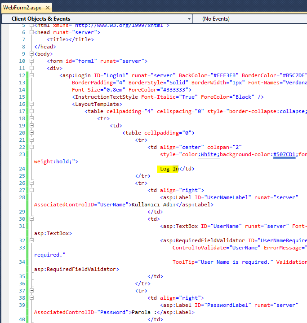Click the #507CD1 color value
307x323 pixels.
tap(284, 154)
